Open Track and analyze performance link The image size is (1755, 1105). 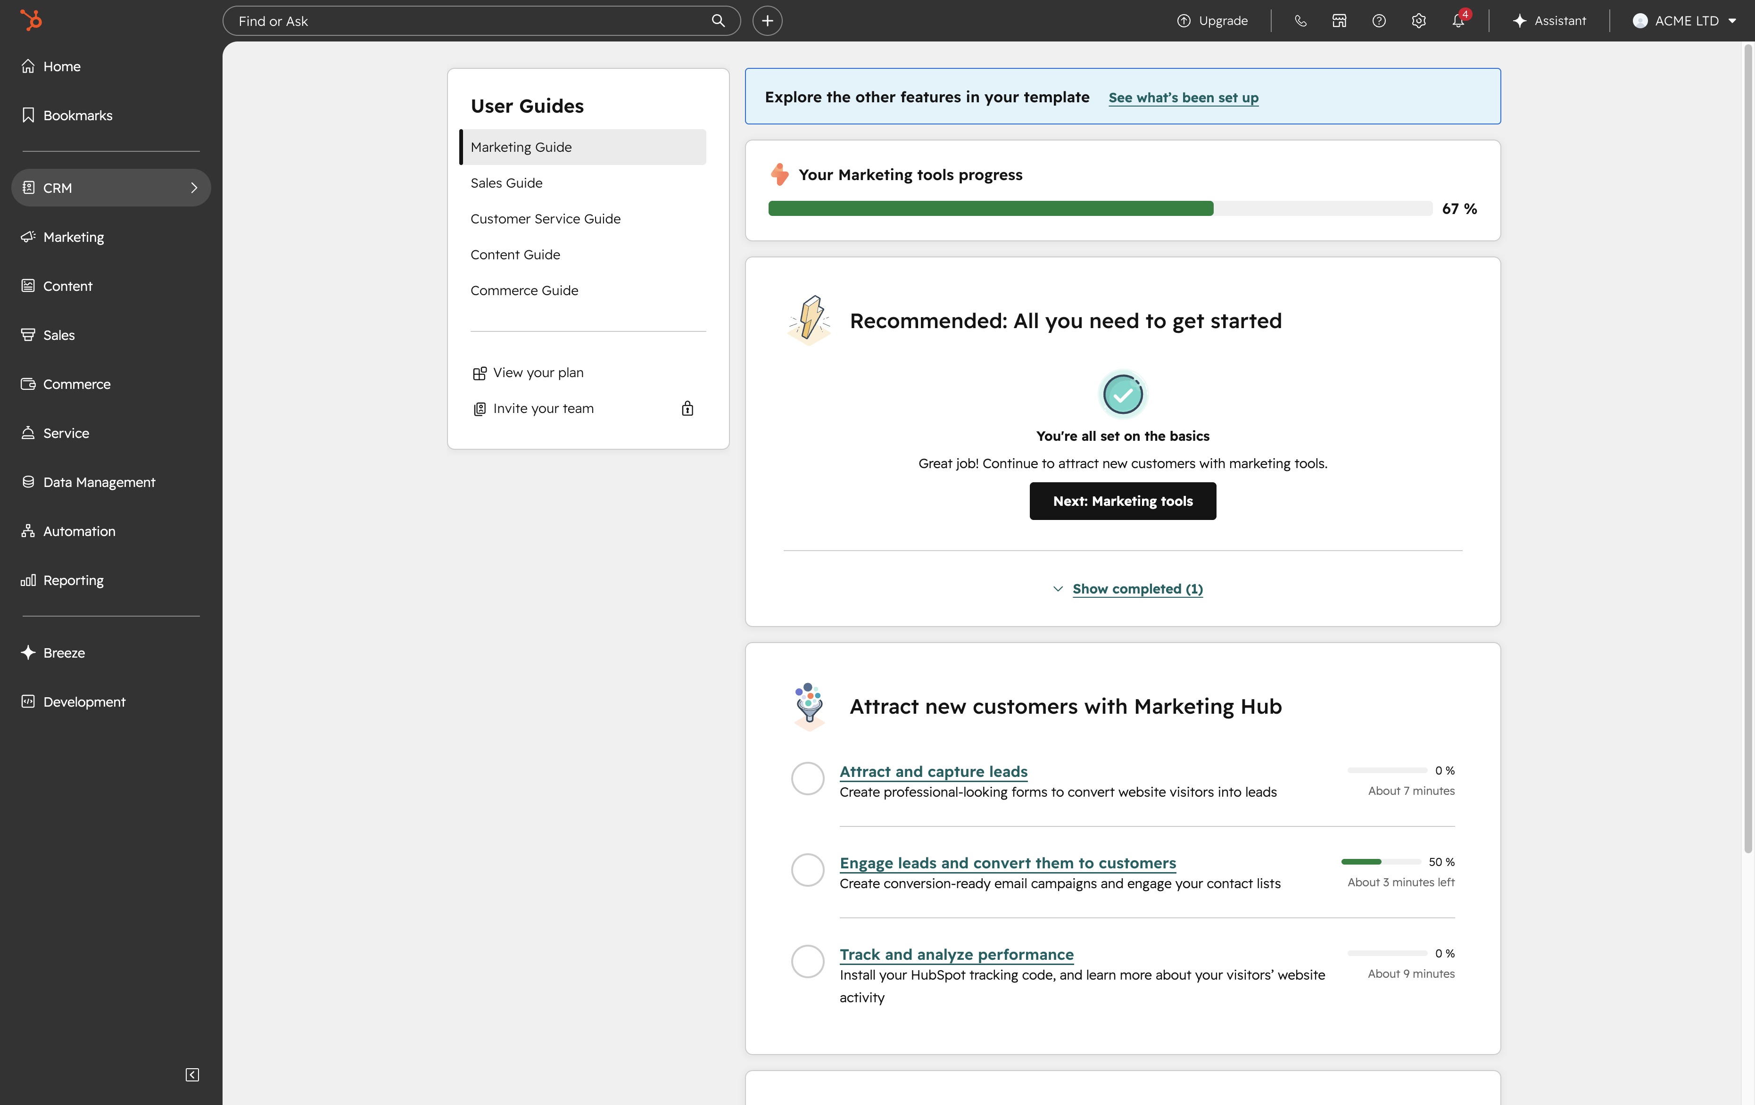[x=956, y=954]
